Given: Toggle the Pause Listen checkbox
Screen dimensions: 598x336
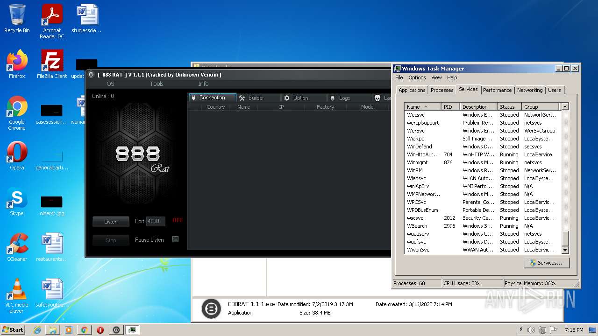Looking at the screenshot, I should pyautogui.click(x=176, y=239).
